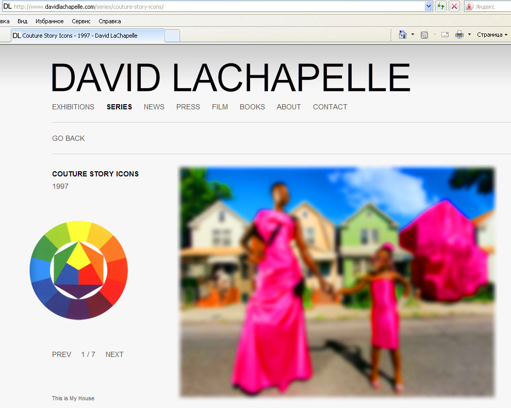511x408 pixels.
Task: Click the GO BACK link
Action: pos(69,138)
